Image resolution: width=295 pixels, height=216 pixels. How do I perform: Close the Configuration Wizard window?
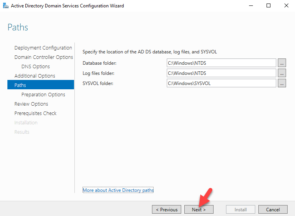(286, 5)
